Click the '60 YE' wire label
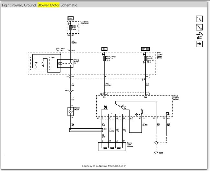210x171 pixels. point(124,130)
